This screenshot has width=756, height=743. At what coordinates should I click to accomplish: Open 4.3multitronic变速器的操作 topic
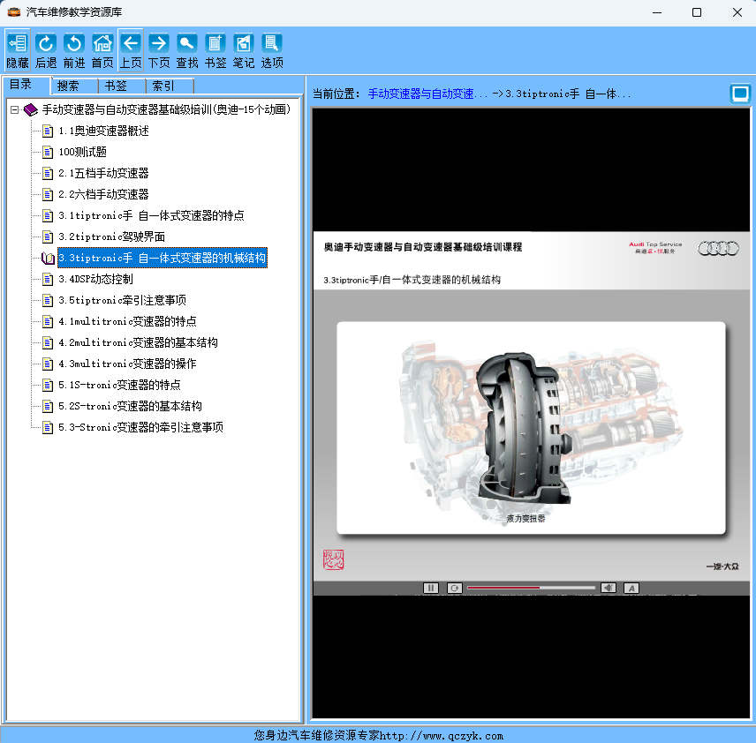pyautogui.click(x=128, y=364)
